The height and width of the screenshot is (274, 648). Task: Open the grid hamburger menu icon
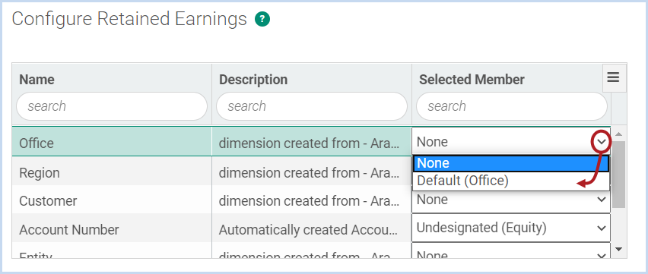point(613,77)
